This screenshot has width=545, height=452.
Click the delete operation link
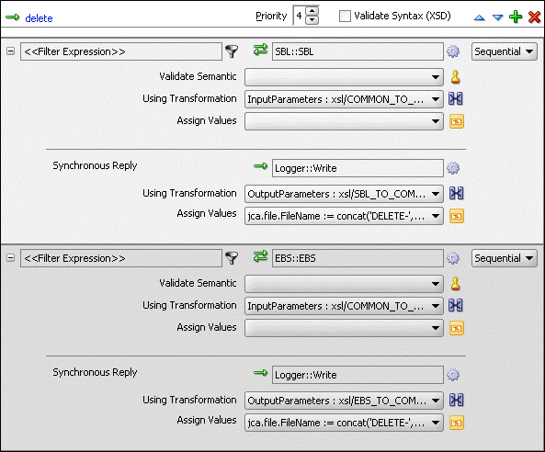39,18
